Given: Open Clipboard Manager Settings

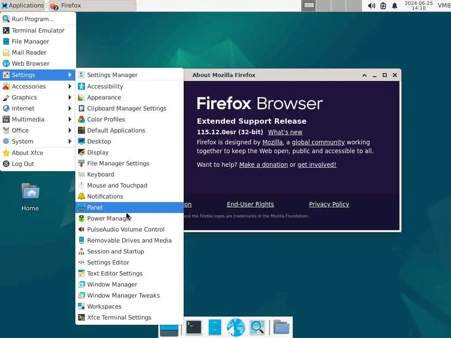Looking at the screenshot, I should click(x=129, y=108).
